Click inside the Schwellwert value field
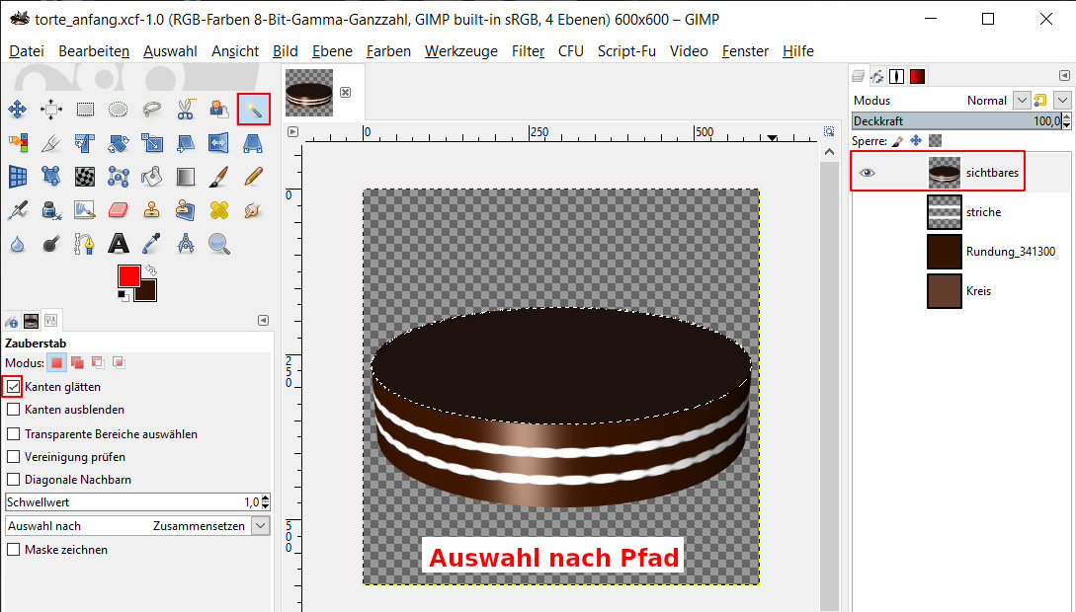This screenshot has height=612, width=1076. [128, 502]
